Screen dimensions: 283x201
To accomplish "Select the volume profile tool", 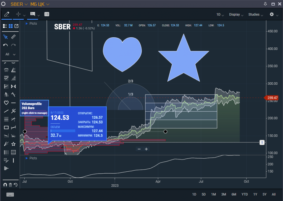I will point(6,168).
